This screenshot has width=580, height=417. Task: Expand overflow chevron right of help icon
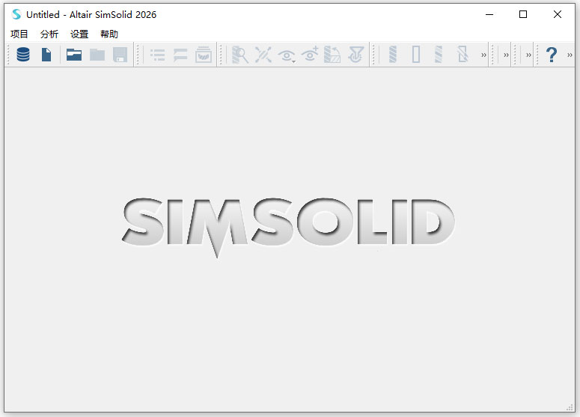click(x=570, y=55)
